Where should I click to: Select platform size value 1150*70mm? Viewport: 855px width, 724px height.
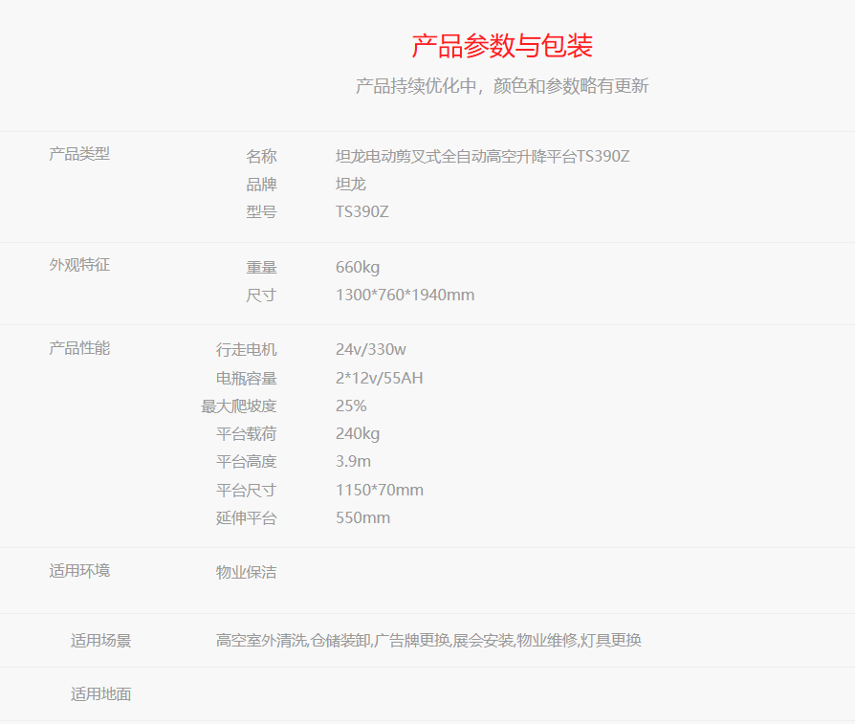pos(380,490)
